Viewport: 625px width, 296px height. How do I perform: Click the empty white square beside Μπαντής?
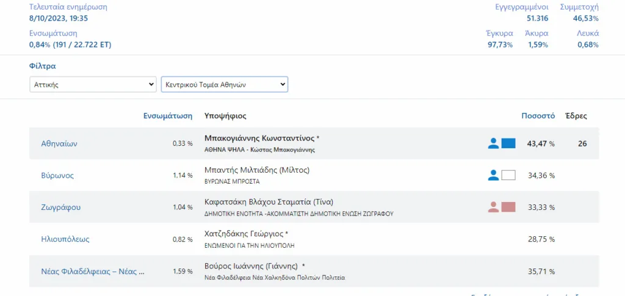click(508, 175)
